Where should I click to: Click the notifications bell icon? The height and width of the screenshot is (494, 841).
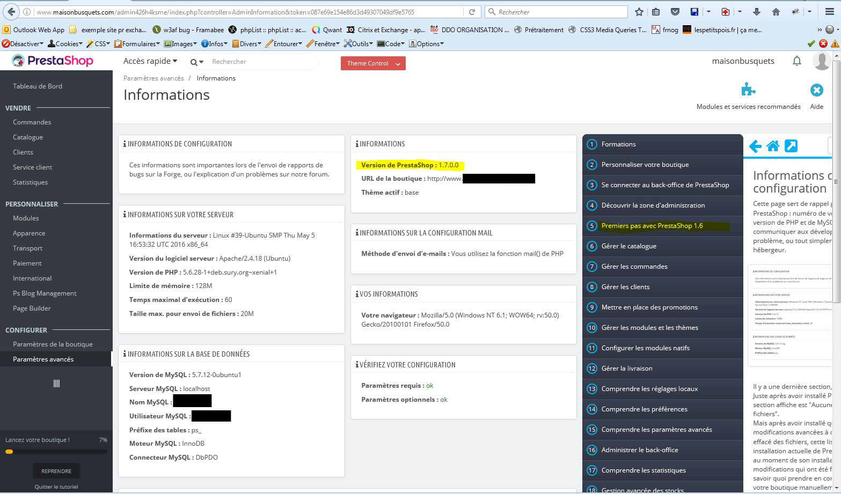pyautogui.click(x=797, y=61)
